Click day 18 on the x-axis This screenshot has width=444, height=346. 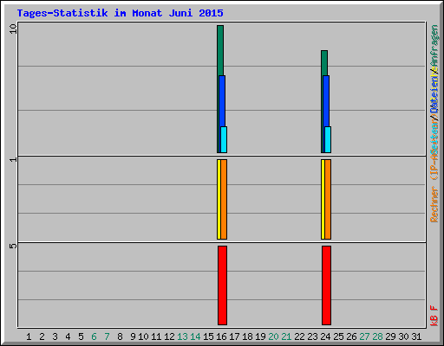(247, 336)
